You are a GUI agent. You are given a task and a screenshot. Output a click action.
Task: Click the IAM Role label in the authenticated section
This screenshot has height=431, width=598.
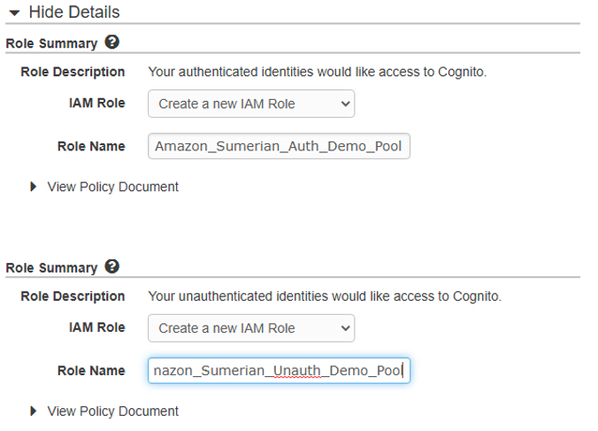96,103
